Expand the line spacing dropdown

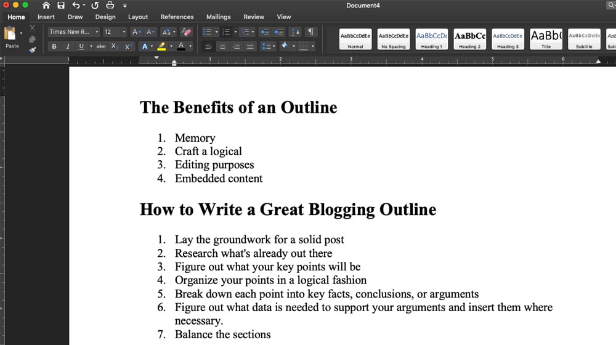point(273,46)
